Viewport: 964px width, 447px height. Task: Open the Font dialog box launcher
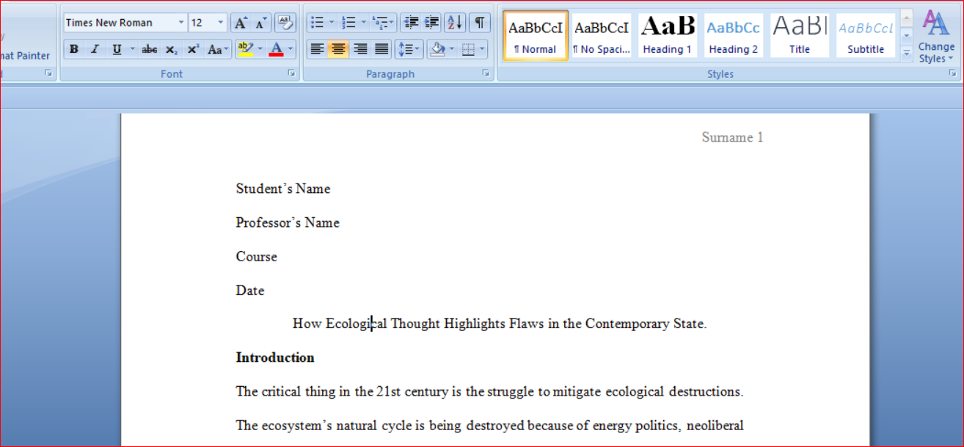point(291,73)
